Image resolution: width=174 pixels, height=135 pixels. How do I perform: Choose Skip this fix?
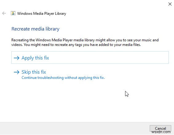click(x=90, y=75)
